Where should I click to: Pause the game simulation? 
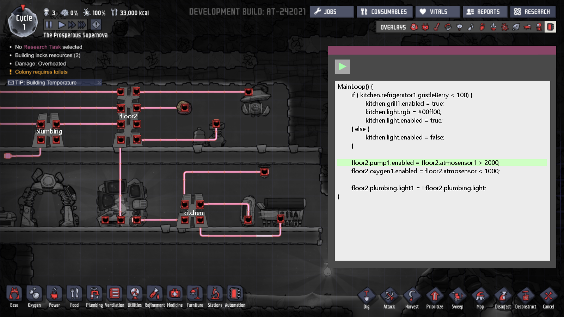(x=49, y=25)
